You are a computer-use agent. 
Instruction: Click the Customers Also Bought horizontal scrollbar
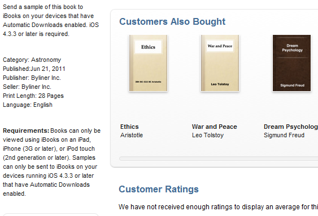[219, 159]
